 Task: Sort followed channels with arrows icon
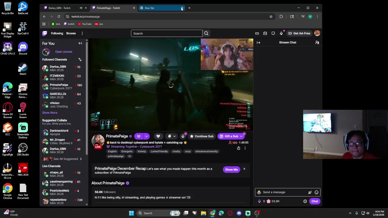[x=80, y=60]
